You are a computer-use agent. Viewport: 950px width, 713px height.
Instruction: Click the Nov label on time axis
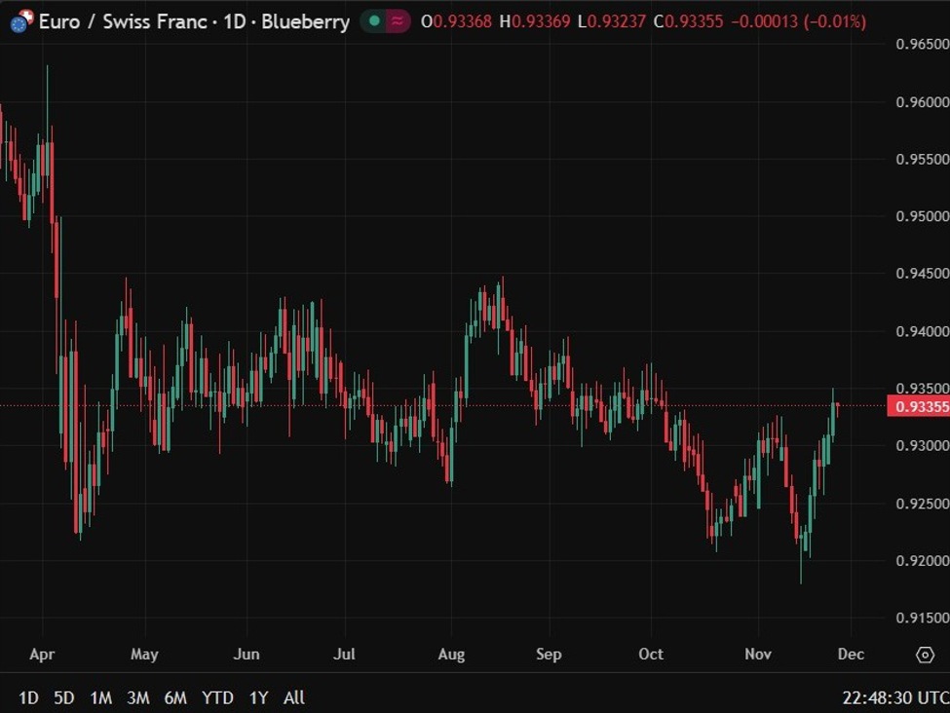pyautogui.click(x=758, y=655)
